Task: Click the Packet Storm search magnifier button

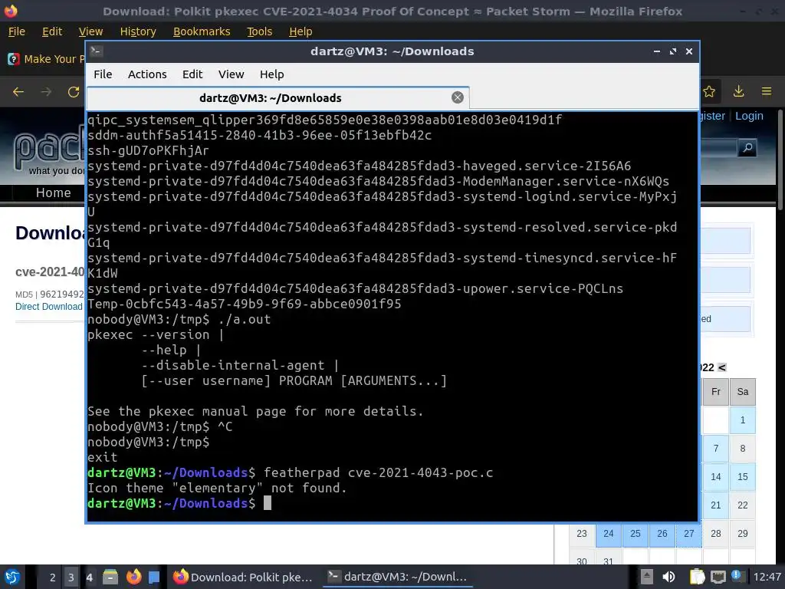Action: click(x=747, y=148)
